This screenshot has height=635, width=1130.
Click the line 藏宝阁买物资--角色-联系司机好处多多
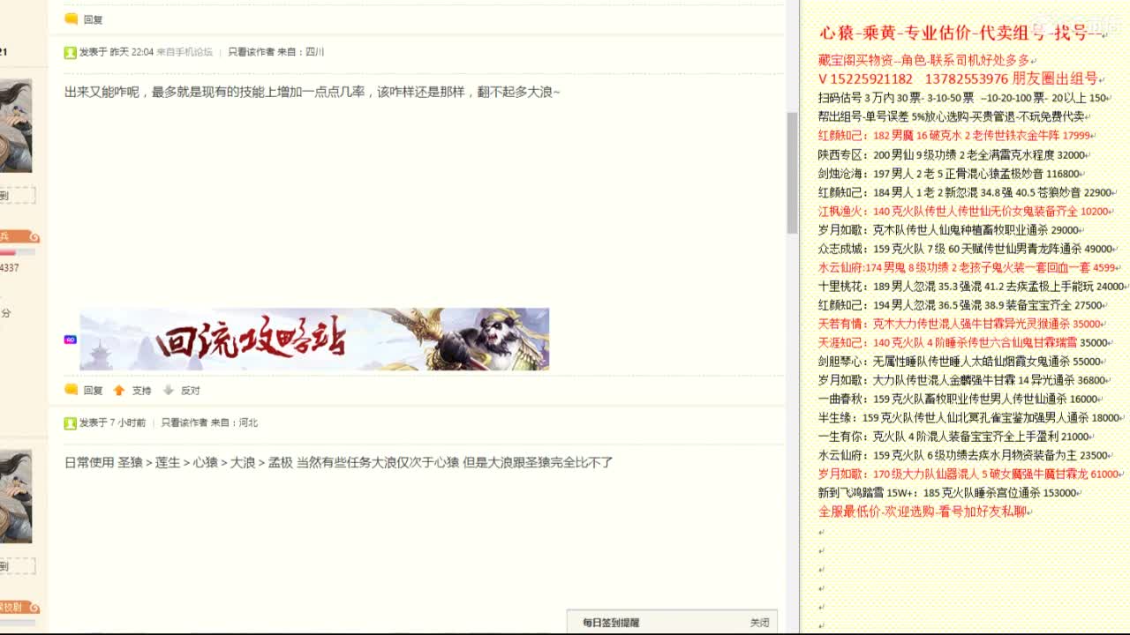coord(925,60)
